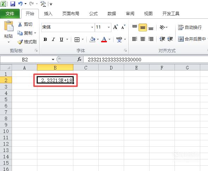Set top vertical alignment
Viewport: 208px width, 171px height.
pyautogui.click(x=135, y=27)
